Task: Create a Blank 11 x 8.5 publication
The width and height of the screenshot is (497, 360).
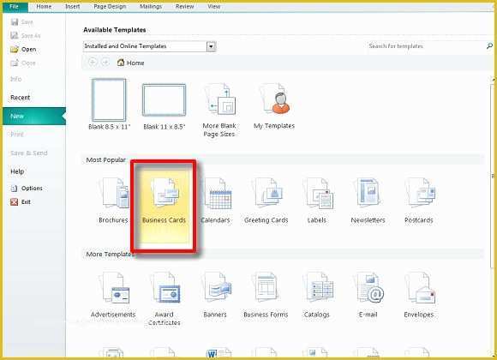Action: [x=165, y=107]
